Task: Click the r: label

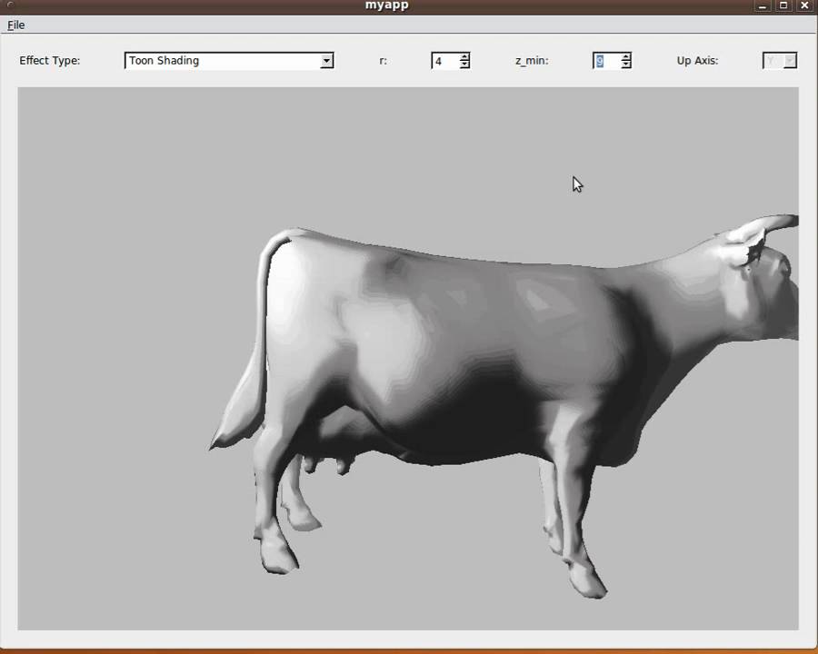Action: click(x=383, y=61)
